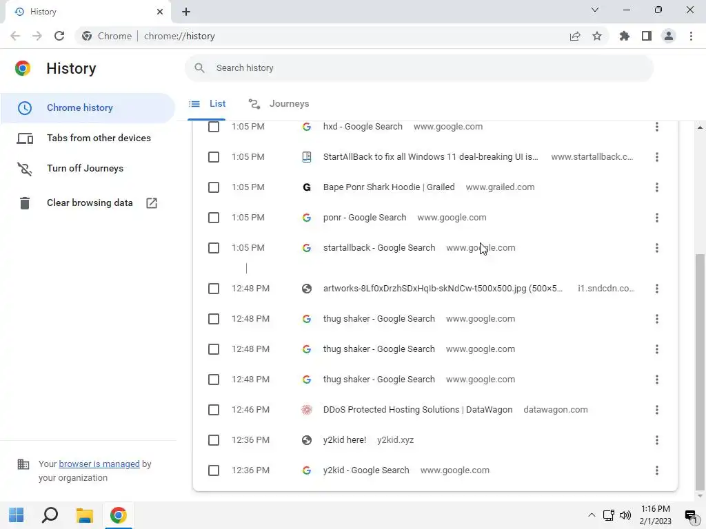706x529 pixels.
Task: Open the Extensions puzzle icon
Action: [625, 36]
